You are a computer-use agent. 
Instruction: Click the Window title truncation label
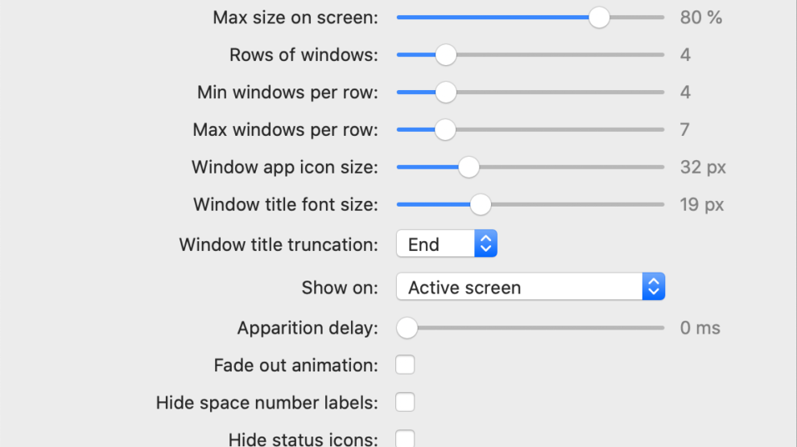[x=278, y=244]
